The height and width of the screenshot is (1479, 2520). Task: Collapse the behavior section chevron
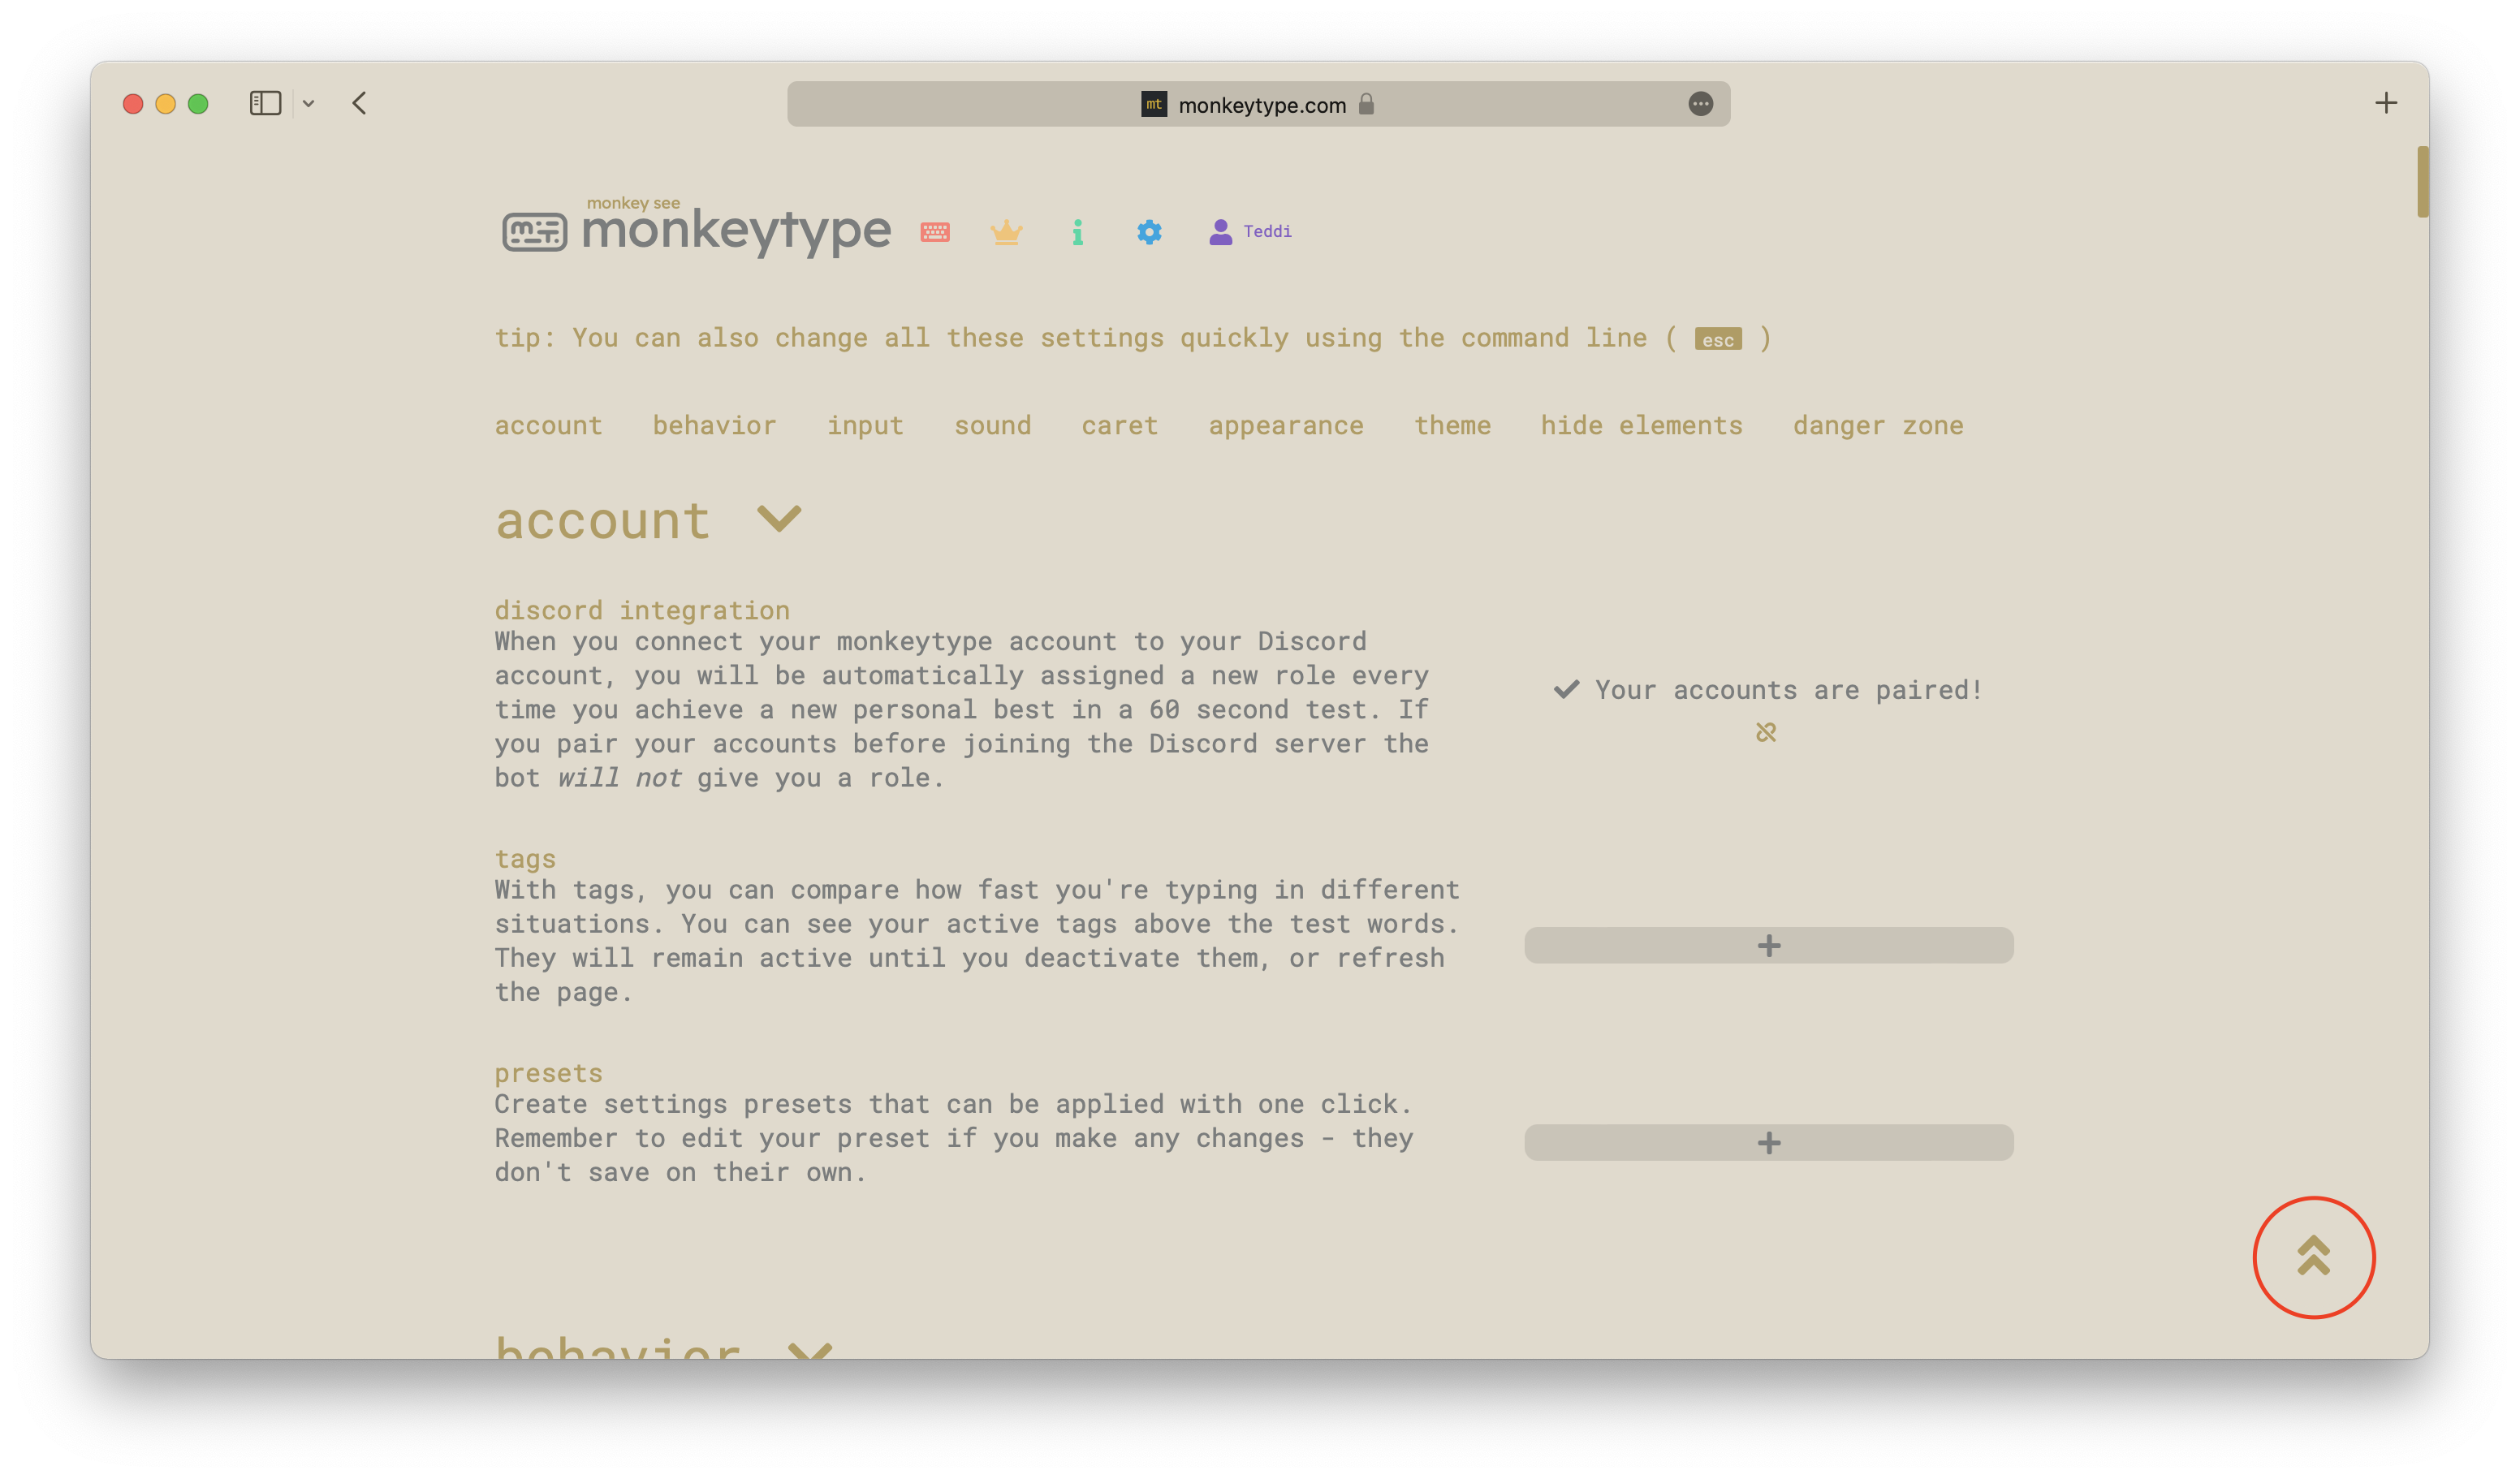click(810, 1349)
